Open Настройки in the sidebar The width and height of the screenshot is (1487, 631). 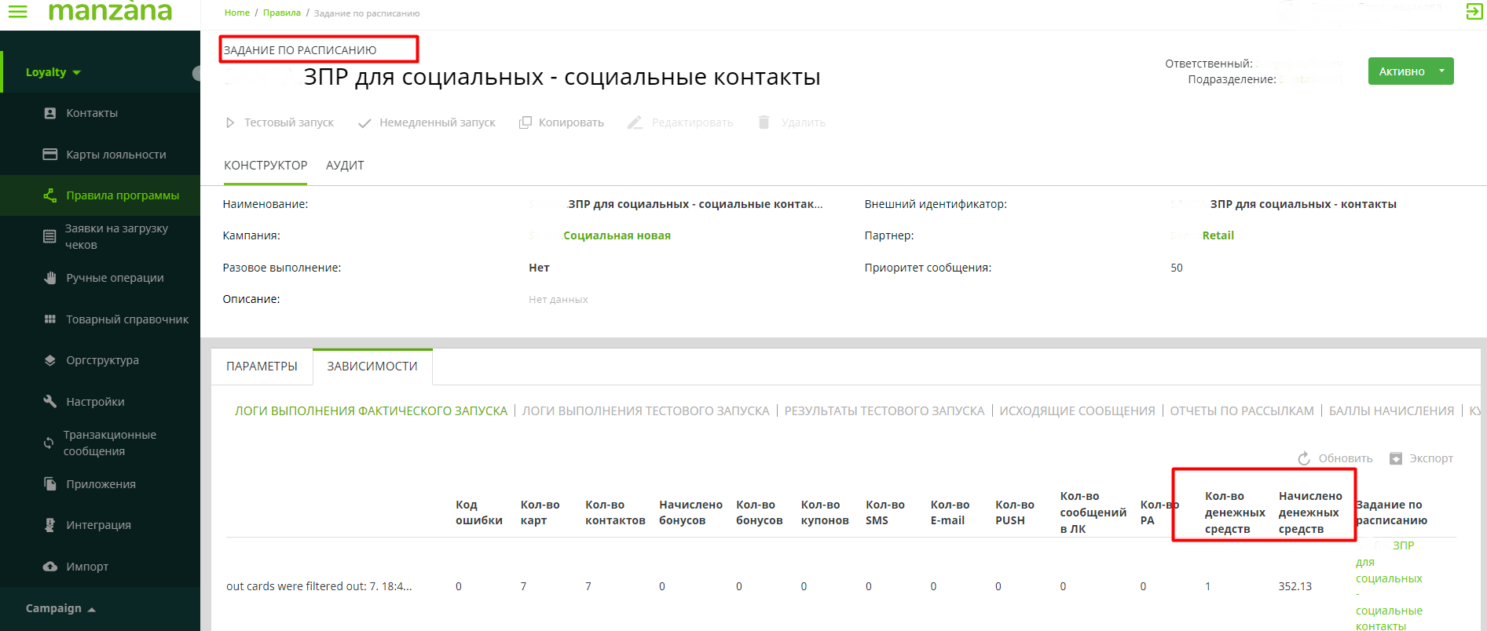click(x=95, y=402)
